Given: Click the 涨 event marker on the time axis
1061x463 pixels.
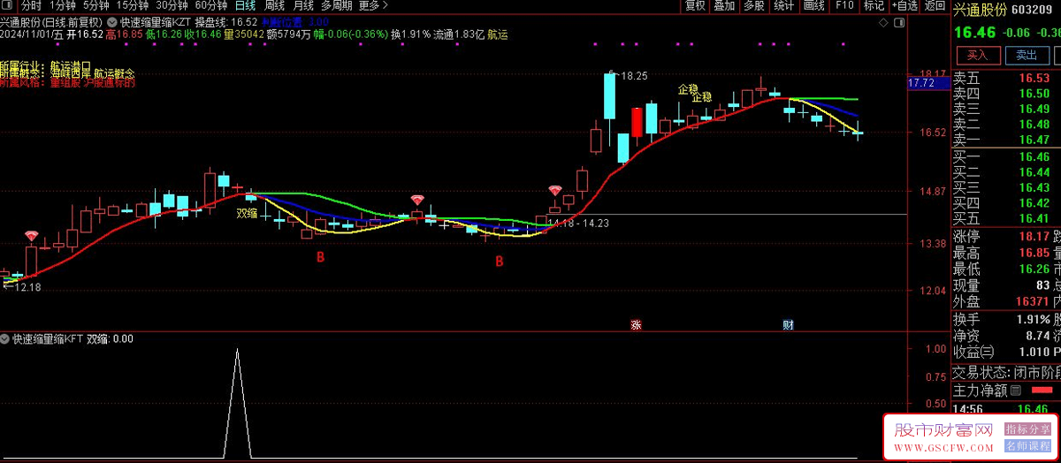Looking at the screenshot, I should 635,325.
